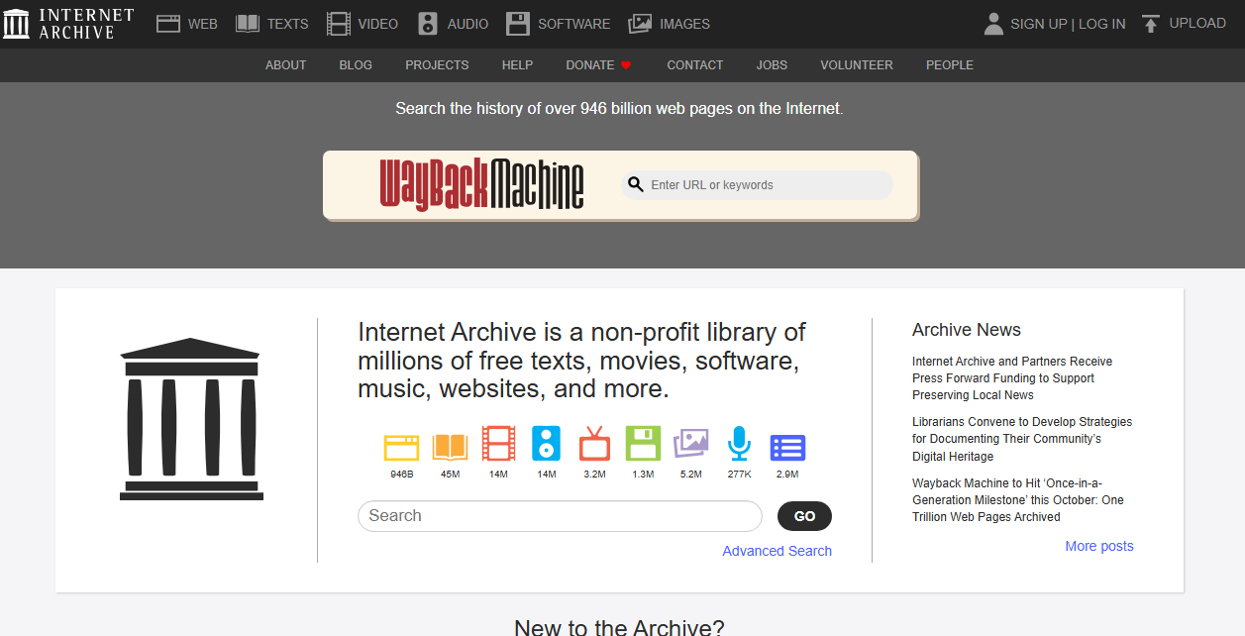The height and width of the screenshot is (636, 1245).
Task: Click the blue list icon labeled 2.9M
Action: tap(787, 447)
